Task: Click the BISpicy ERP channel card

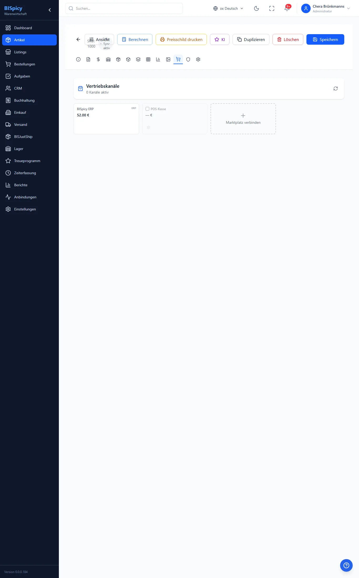Action: click(106, 119)
